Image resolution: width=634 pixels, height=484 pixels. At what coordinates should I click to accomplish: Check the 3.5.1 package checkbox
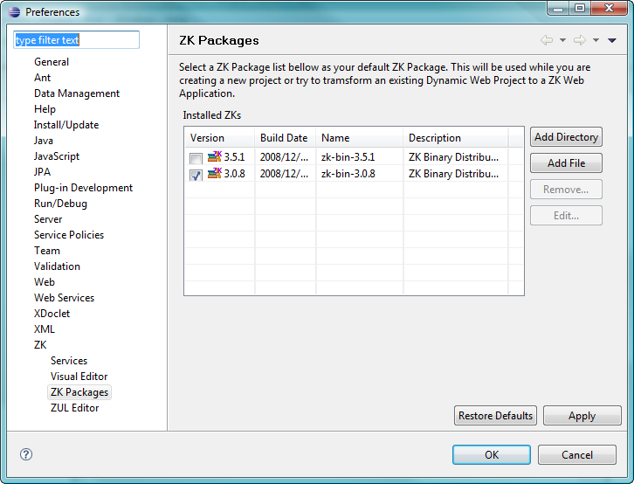pyautogui.click(x=196, y=158)
